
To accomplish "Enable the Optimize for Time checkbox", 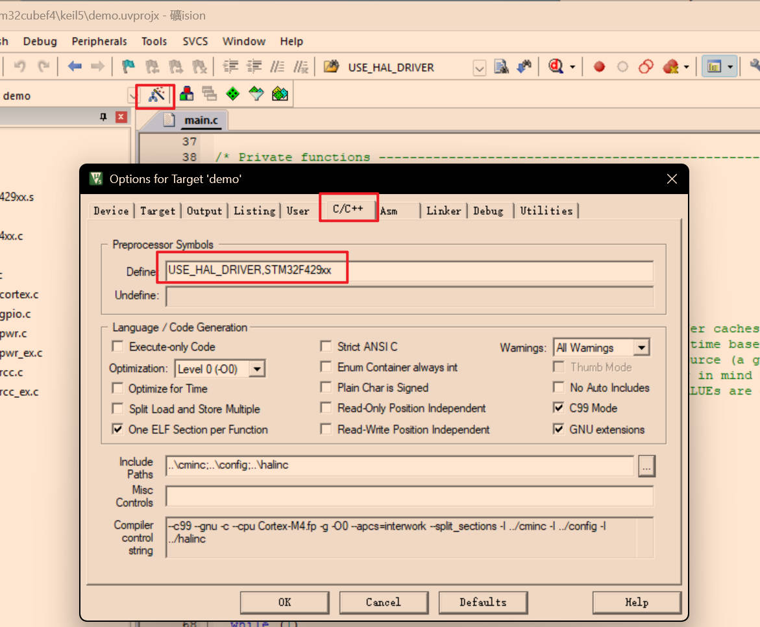I will point(117,389).
